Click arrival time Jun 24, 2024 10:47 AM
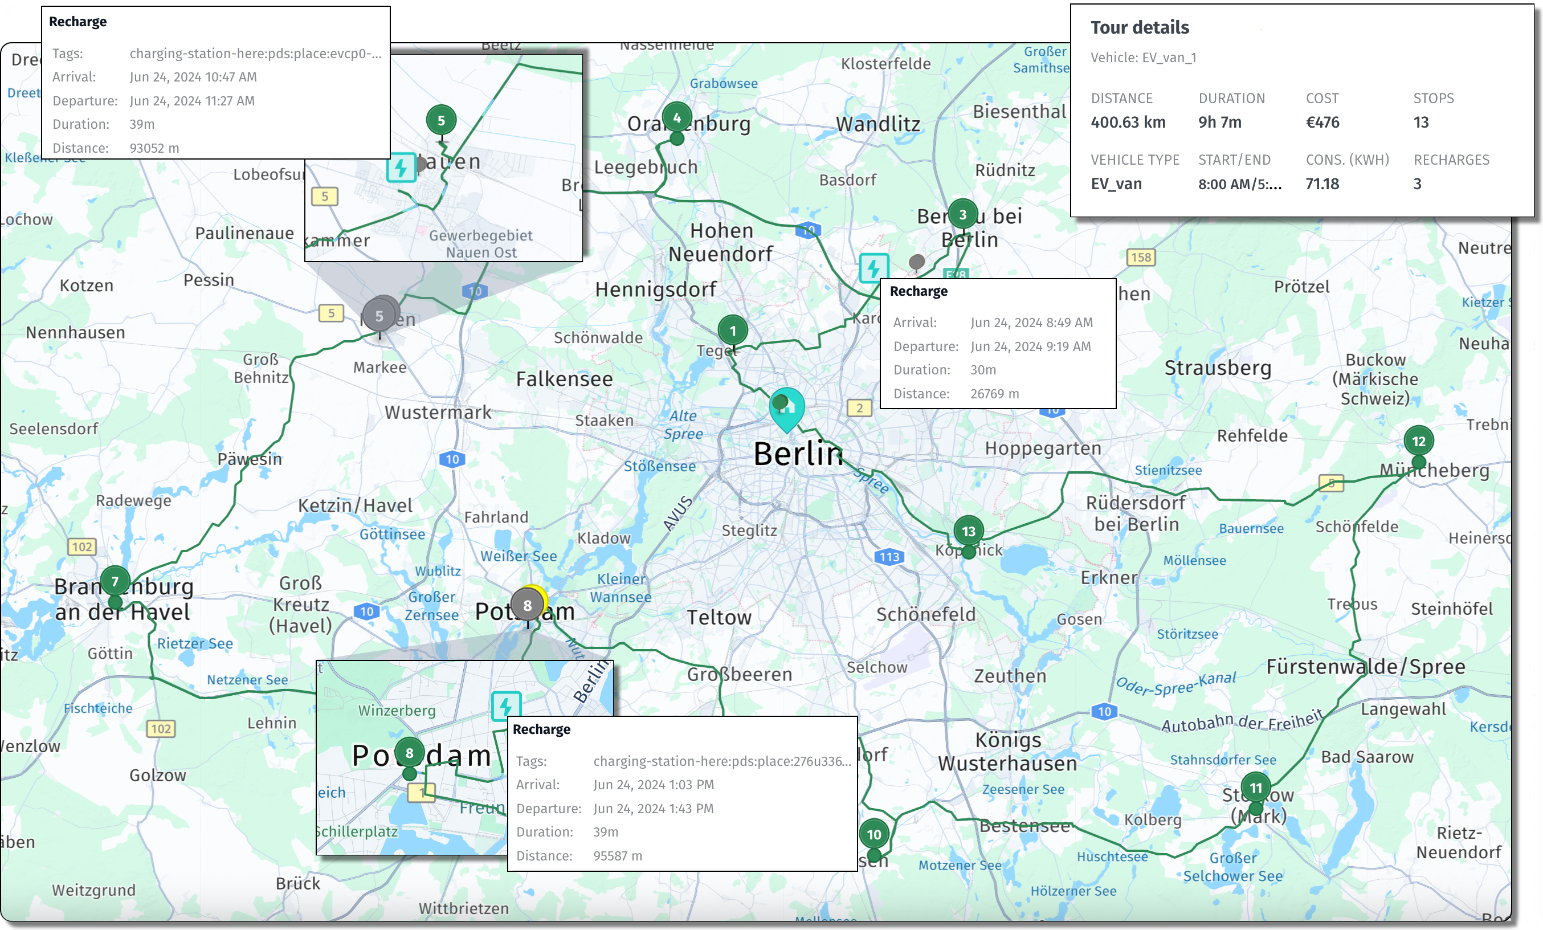1543x930 pixels. [x=193, y=77]
